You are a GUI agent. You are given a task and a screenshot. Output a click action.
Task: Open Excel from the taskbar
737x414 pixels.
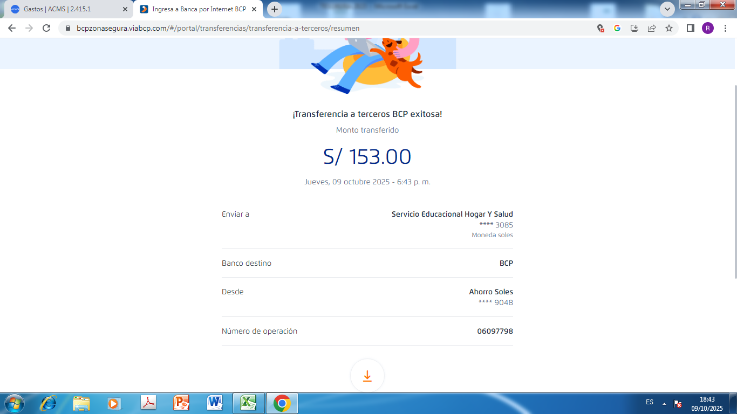248,403
